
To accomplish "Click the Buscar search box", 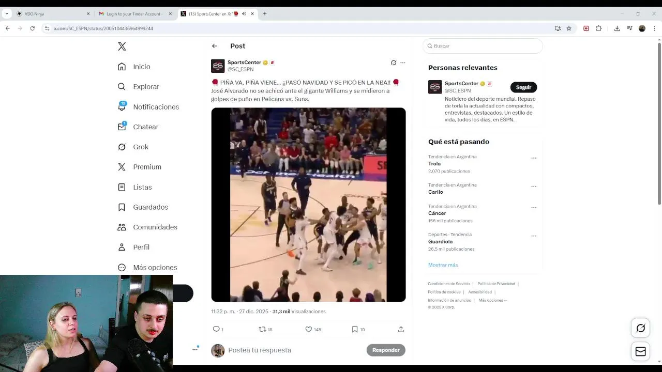I will pos(483,46).
